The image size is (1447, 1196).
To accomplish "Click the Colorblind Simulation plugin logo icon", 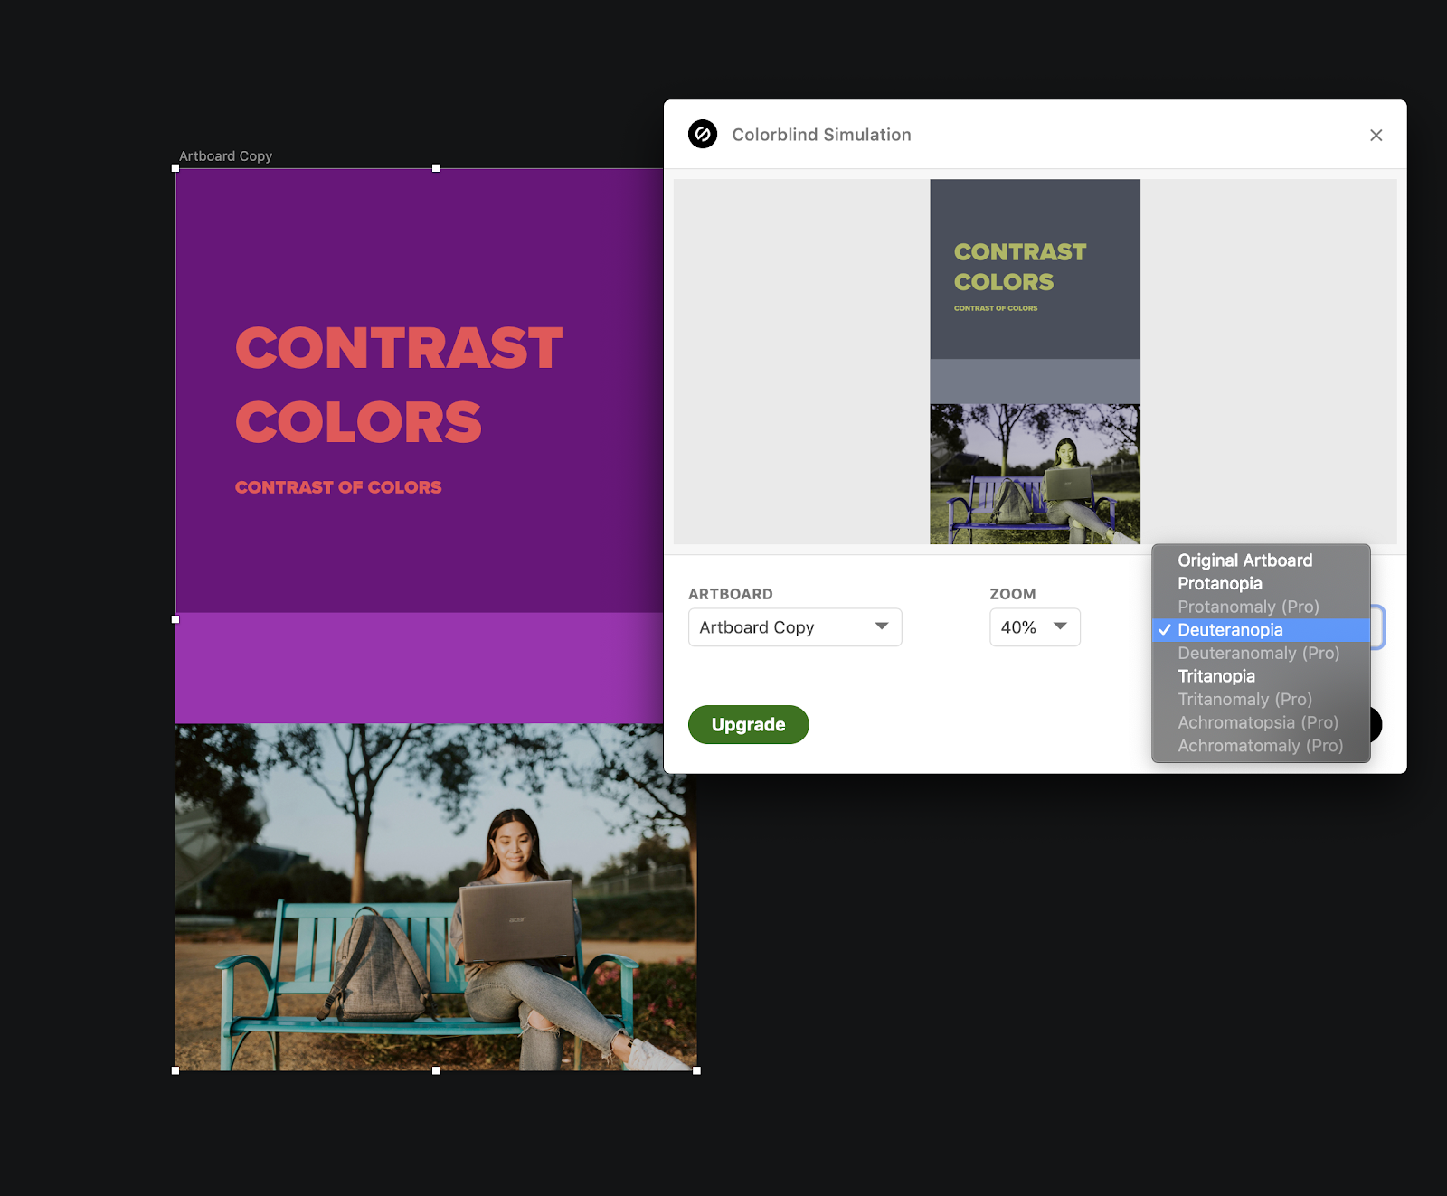I will [703, 135].
